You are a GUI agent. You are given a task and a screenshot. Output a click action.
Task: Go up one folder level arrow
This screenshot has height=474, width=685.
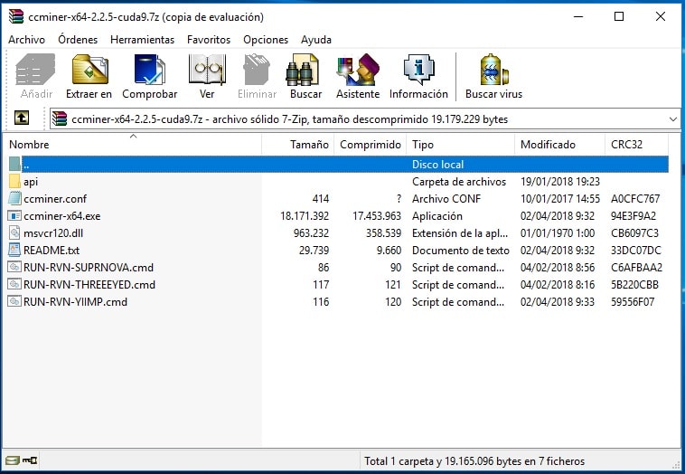[x=22, y=118]
